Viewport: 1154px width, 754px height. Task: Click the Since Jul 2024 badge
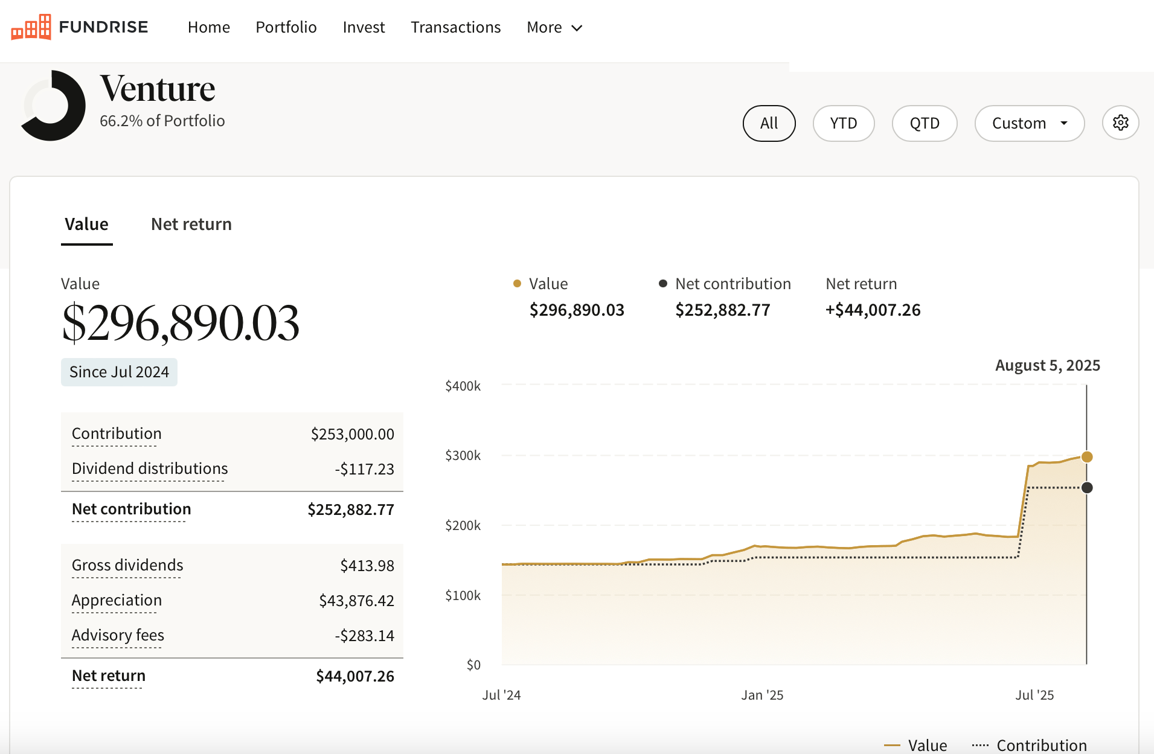coord(119,371)
